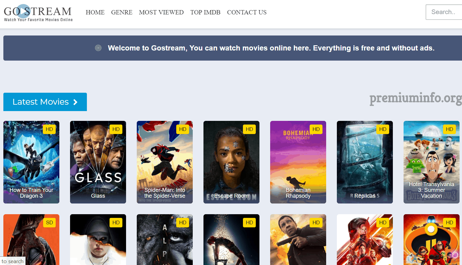This screenshot has width=462, height=265.
Task: Open the Ant-Man and the Wasp poster
Action: (365, 240)
